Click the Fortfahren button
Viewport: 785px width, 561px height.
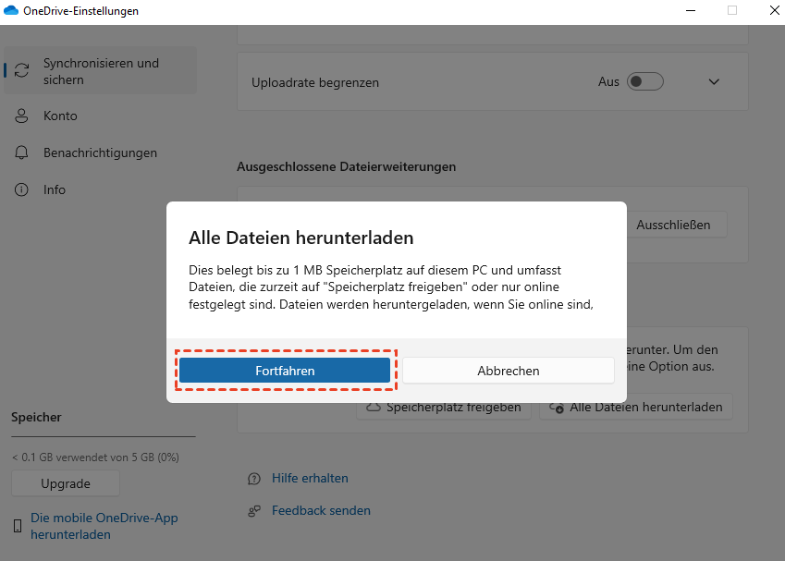[x=285, y=371]
